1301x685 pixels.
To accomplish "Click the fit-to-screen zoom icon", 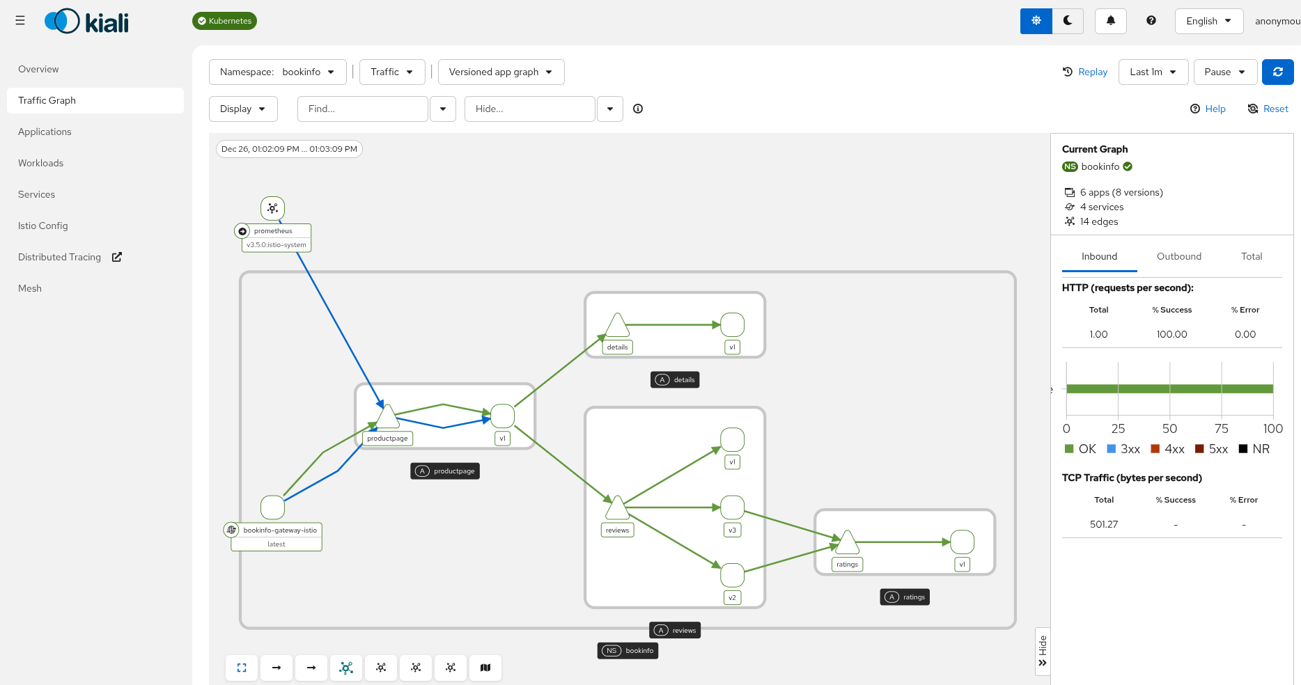I will coord(242,668).
